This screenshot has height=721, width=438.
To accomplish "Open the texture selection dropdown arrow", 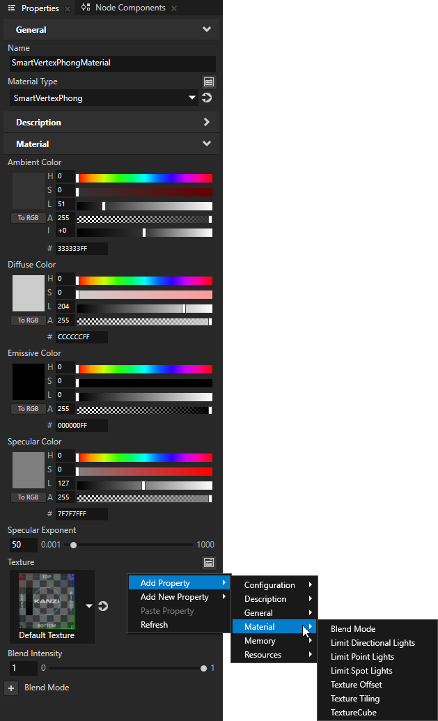I will [x=89, y=606].
